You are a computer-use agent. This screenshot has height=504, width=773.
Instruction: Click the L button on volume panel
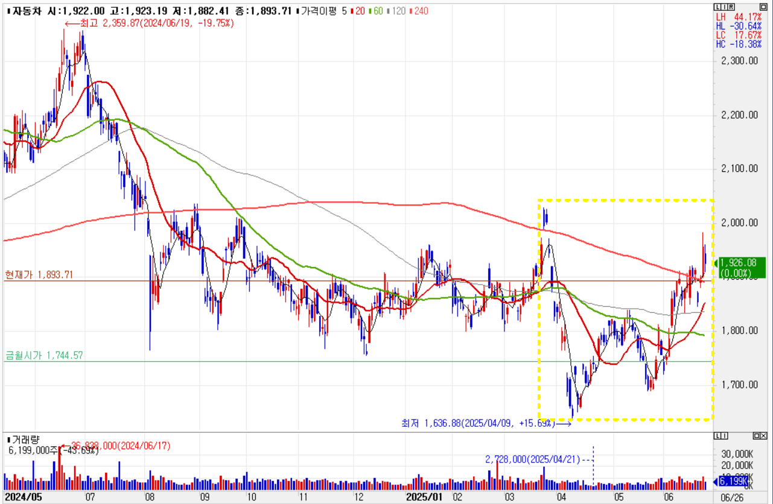click(716, 436)
